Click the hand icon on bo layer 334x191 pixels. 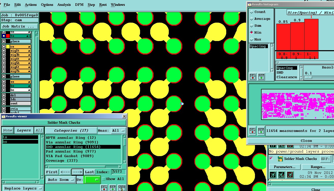[x=29, y=90]
